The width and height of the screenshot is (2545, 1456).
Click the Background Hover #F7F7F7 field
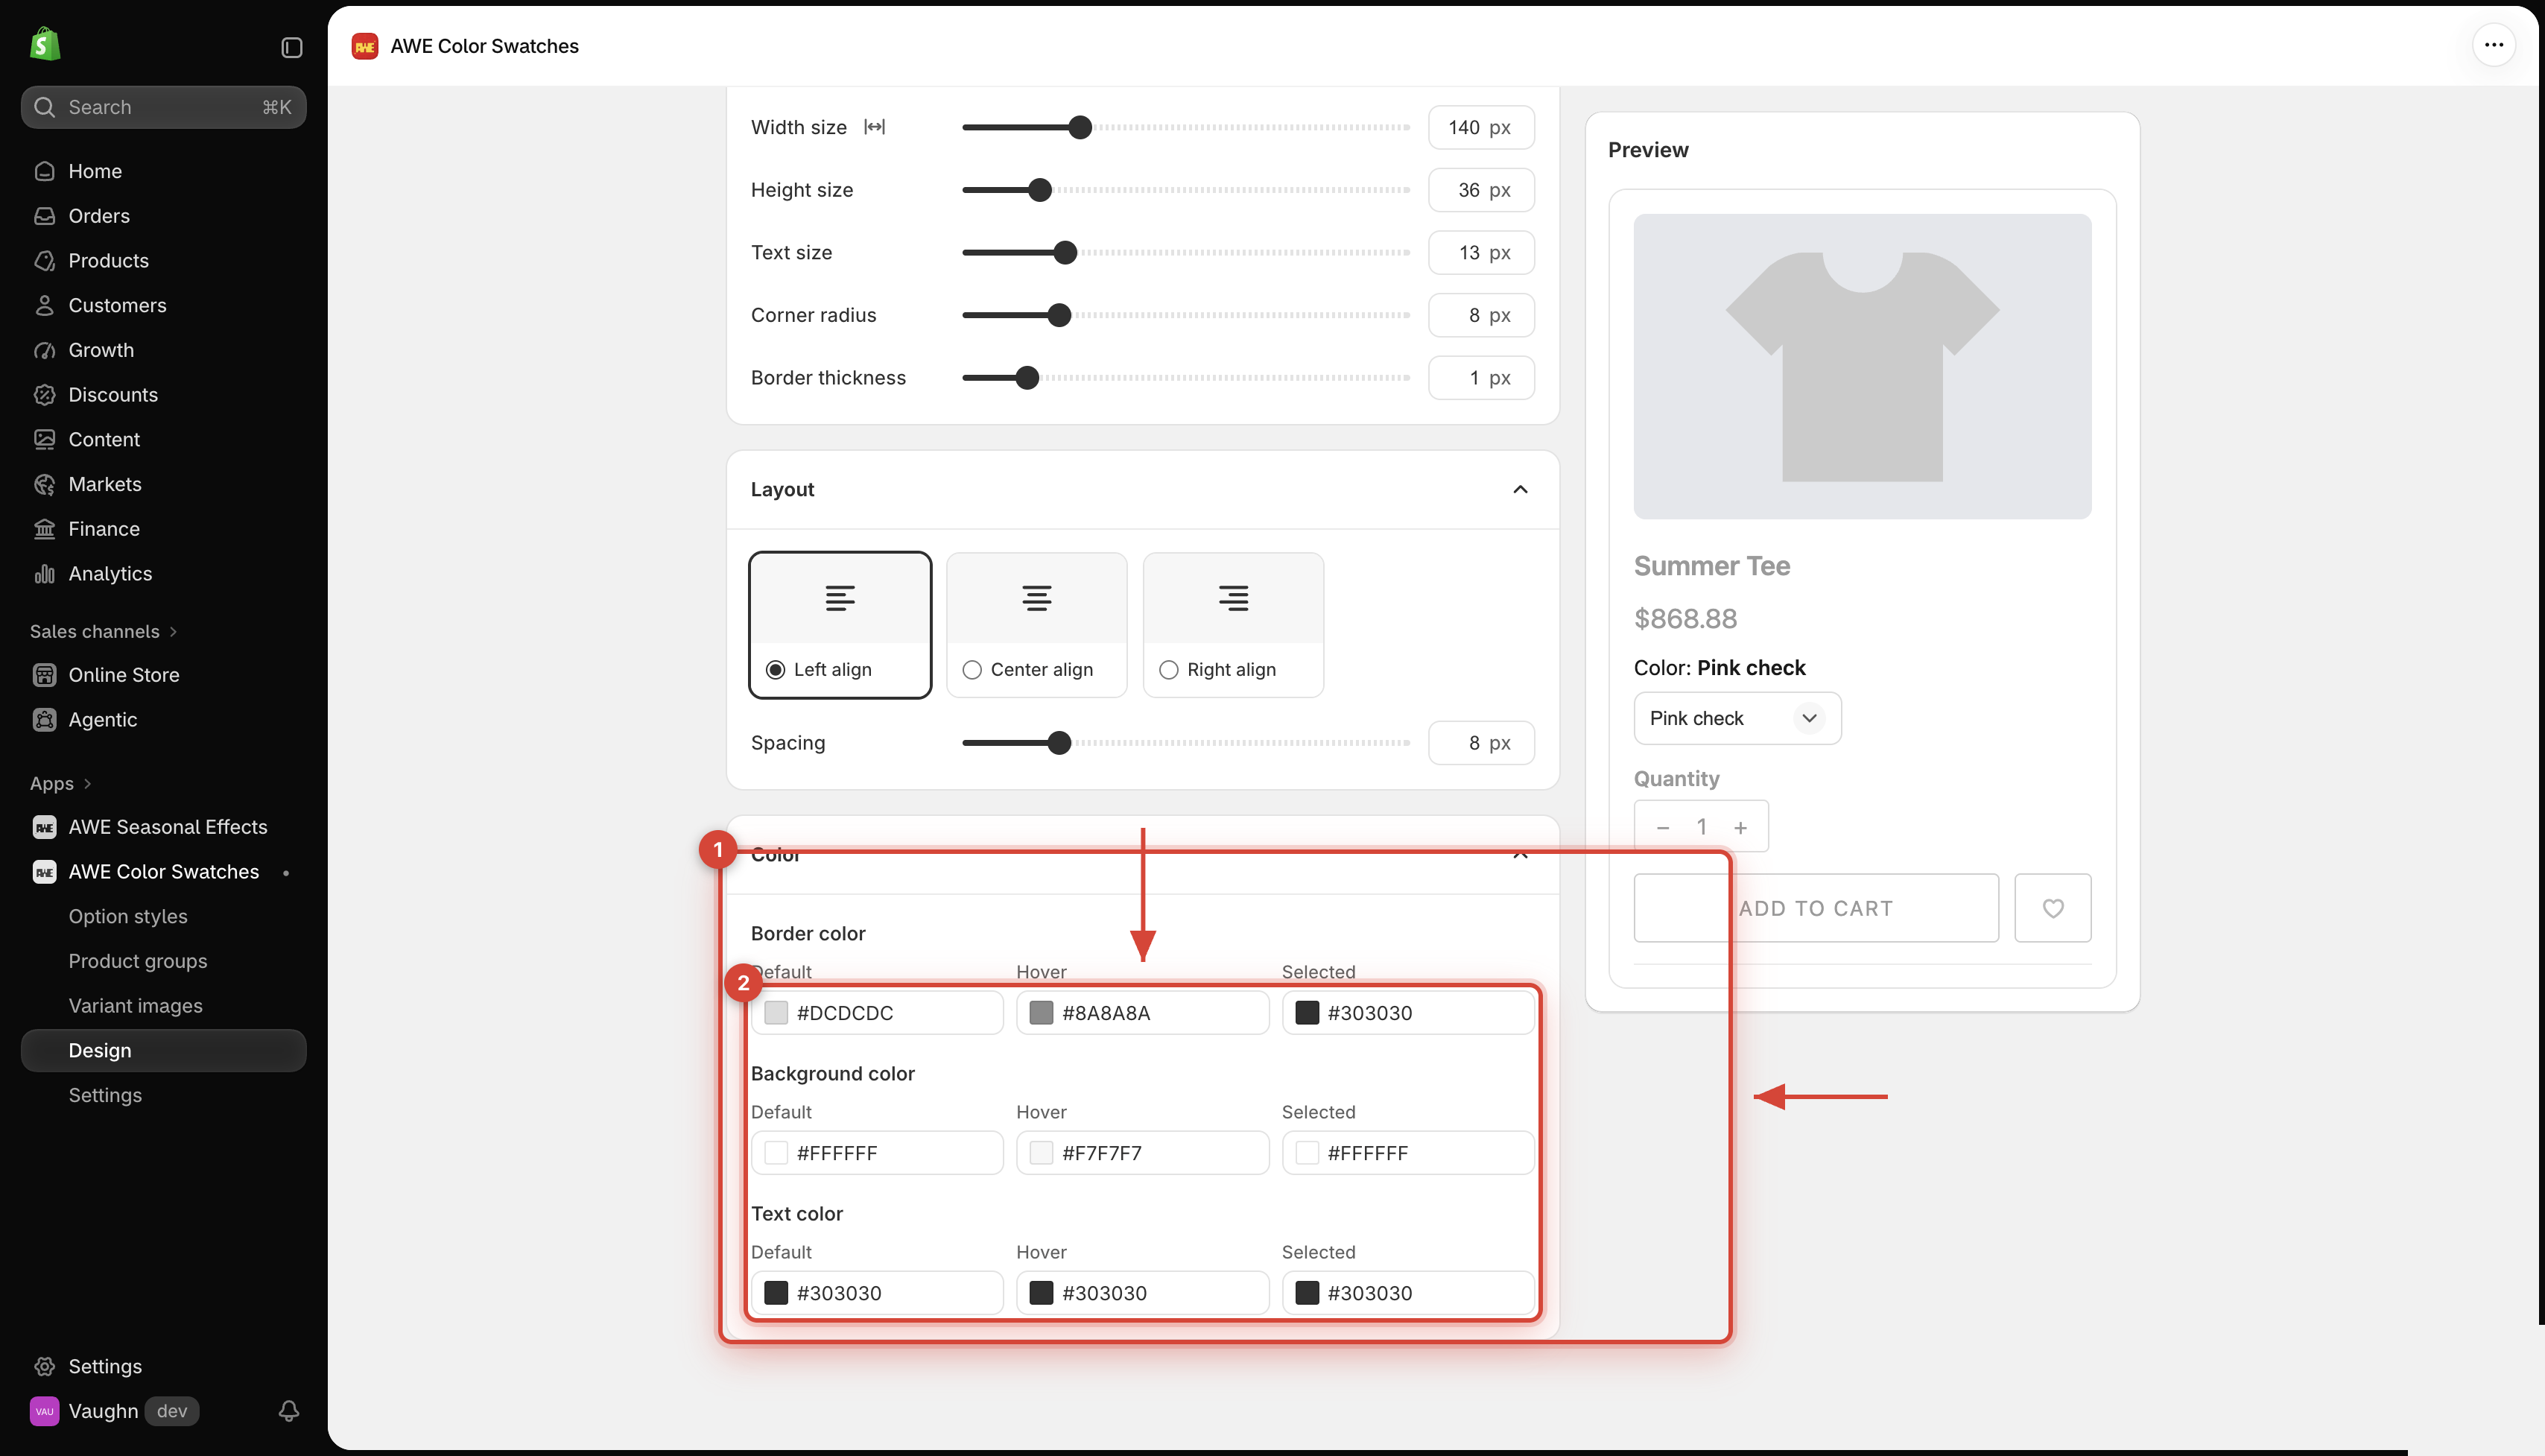coord(1143,1153)
